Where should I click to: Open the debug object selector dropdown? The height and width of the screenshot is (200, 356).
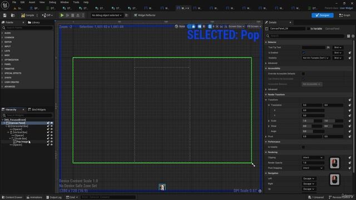pyautogui.click(x=106, y=15)
